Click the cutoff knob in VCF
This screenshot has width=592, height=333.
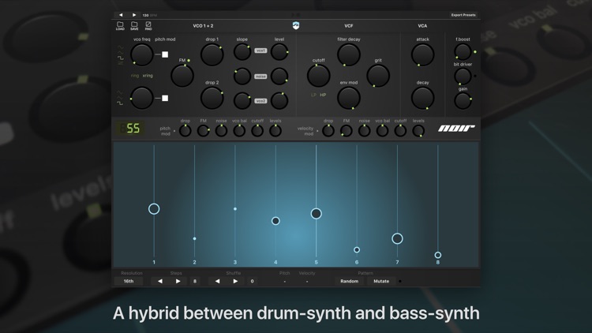[318, 76]
